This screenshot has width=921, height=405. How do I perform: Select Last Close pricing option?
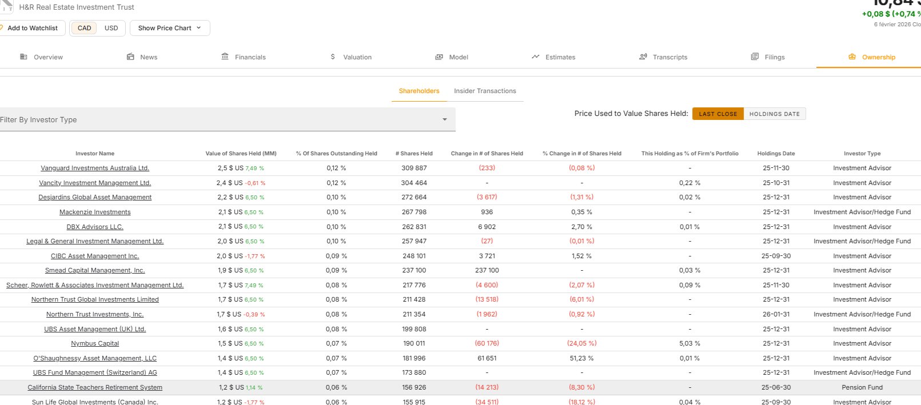tap(717, 114)
